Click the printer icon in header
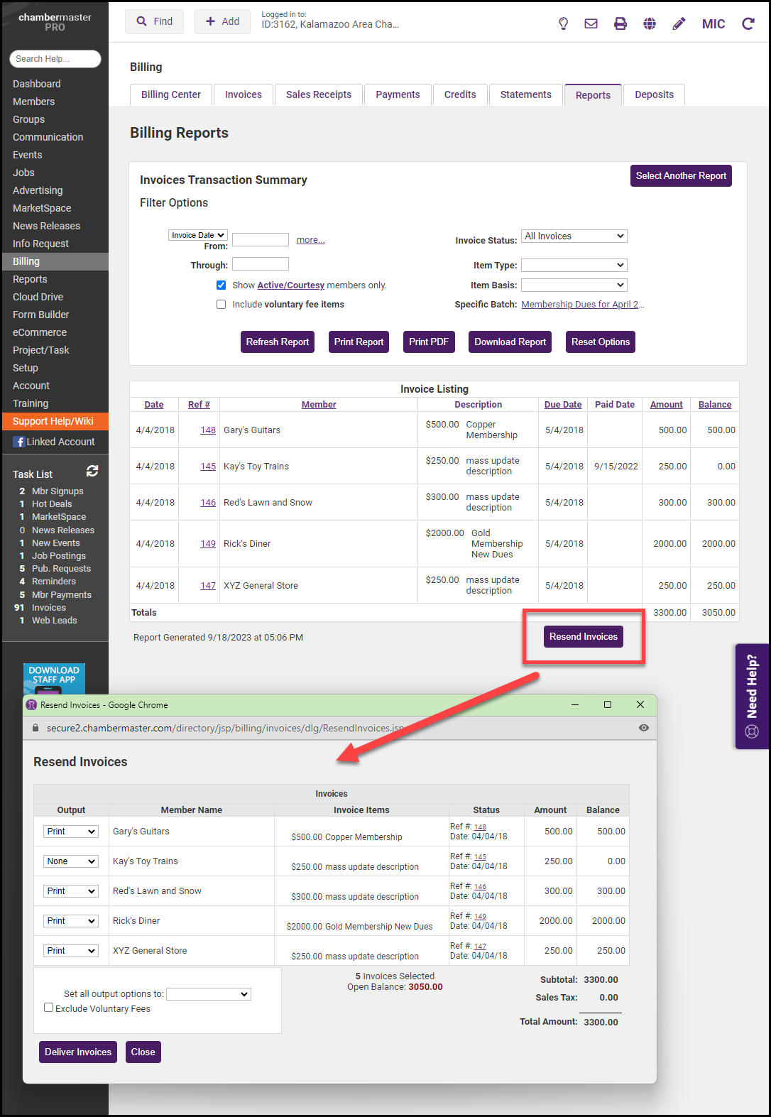The image size is (771, 1117). pos(620,23)
